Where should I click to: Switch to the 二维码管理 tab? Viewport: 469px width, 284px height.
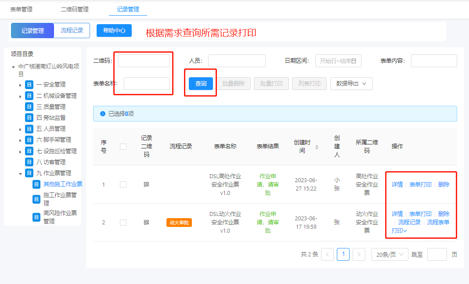tap(75, 9)
